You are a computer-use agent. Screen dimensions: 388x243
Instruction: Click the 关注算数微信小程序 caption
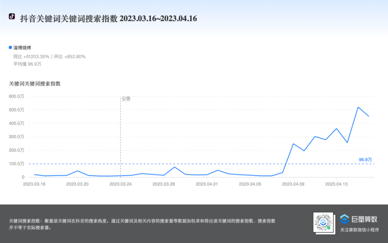359,230
